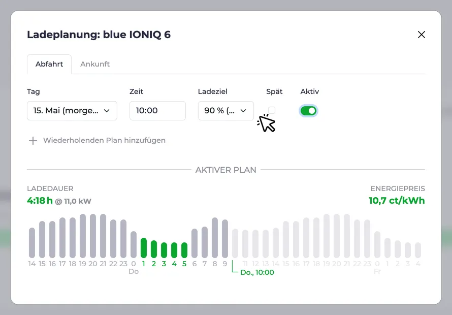Click the AKTIVER PLAN heading
The height and width of the screenshot is (315, 452).
225,170
